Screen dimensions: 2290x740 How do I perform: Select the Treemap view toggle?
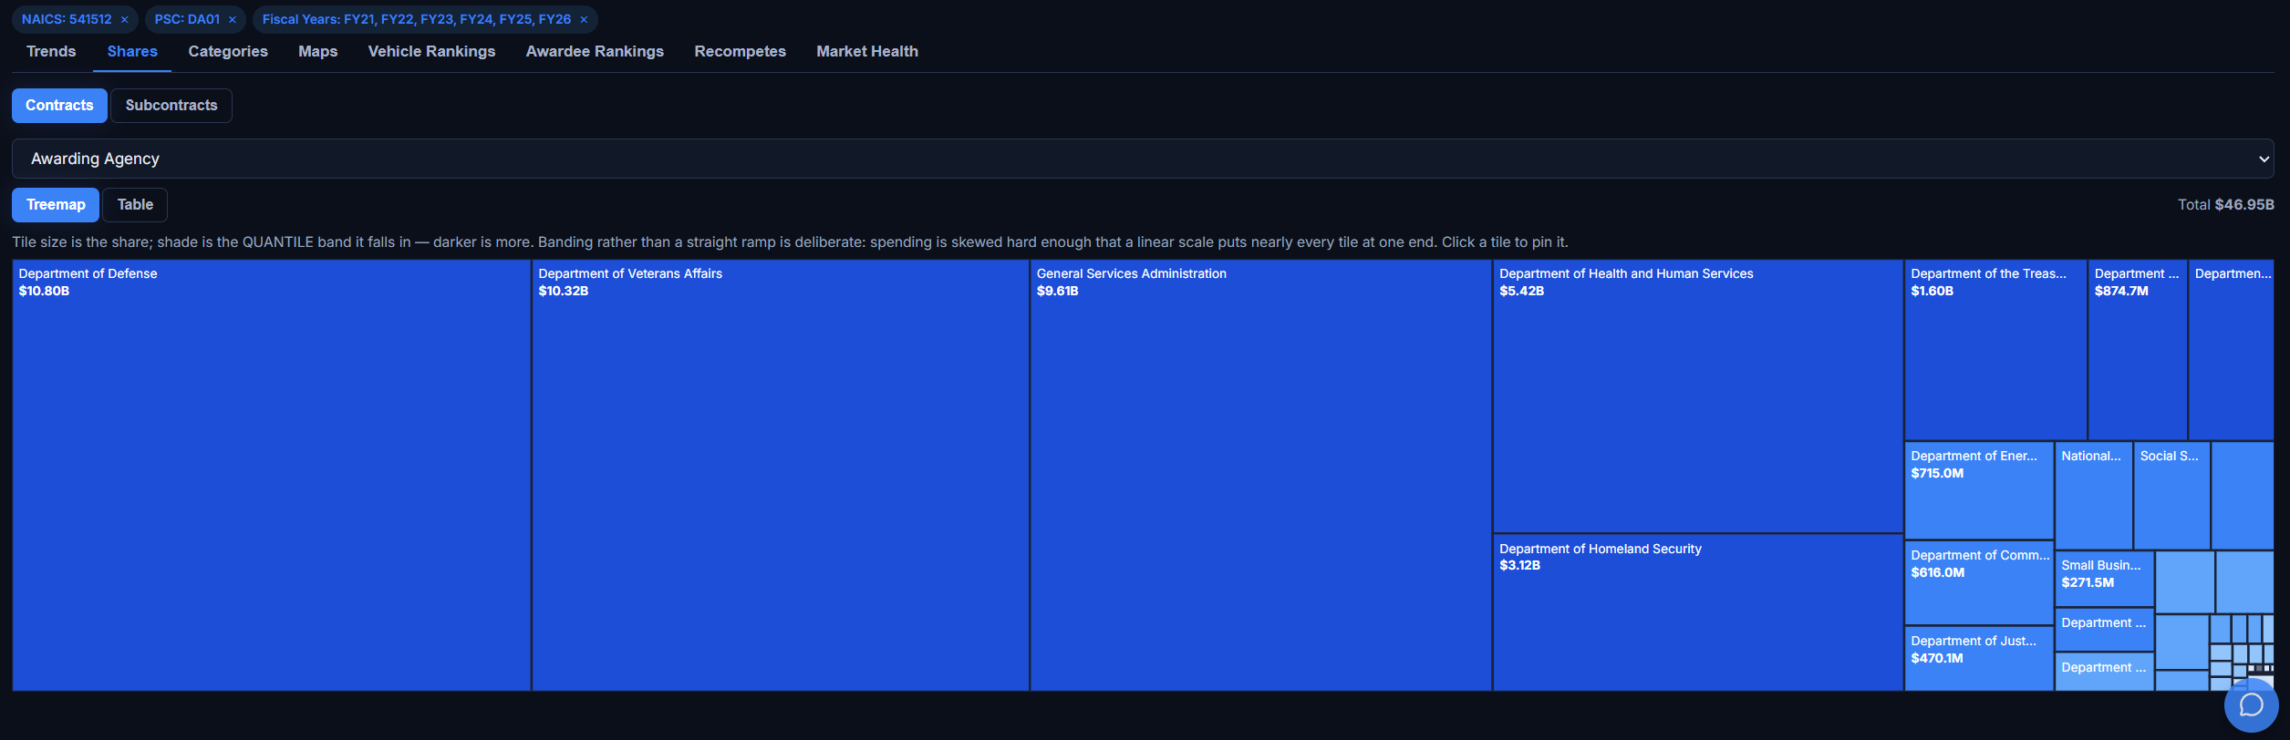[56, 205]
